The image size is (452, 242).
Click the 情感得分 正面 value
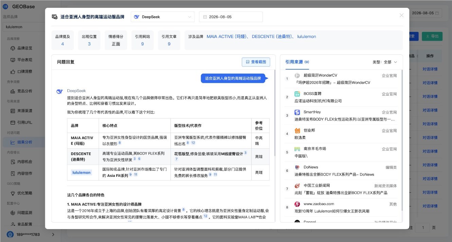point(116,44)
